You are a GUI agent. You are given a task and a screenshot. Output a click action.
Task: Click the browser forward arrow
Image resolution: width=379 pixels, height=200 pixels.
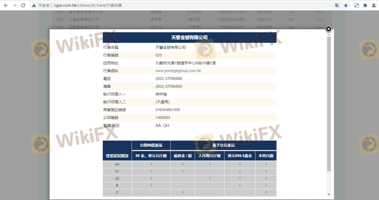coord(15,5)
